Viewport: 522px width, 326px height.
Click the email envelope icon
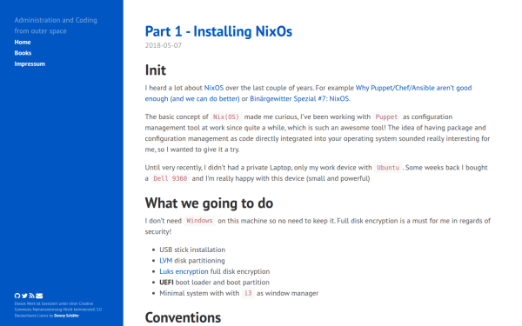click(x=39, y=296)
